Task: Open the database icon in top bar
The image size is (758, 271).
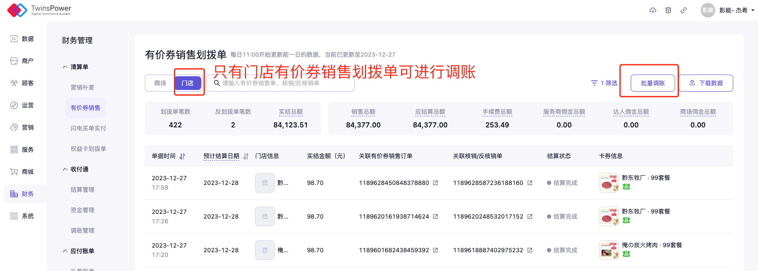Action: 668,10
